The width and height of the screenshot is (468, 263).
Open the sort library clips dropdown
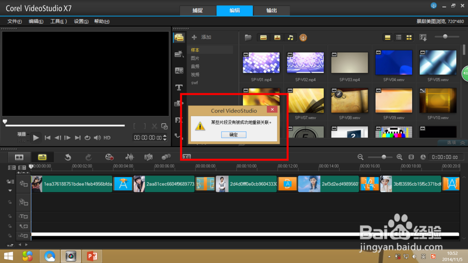coord(423,37)
